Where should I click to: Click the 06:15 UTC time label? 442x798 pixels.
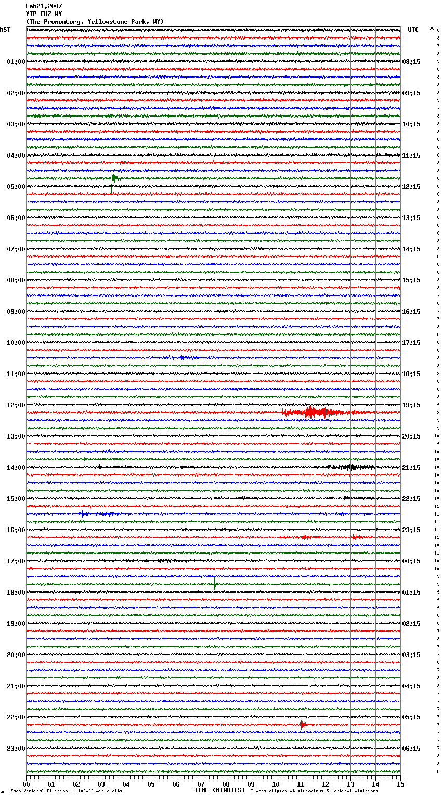pos(411,749)
